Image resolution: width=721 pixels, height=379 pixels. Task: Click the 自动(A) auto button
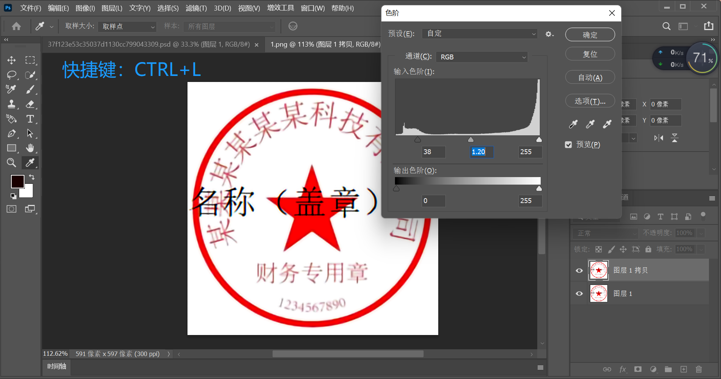click(x=590, y=77)
